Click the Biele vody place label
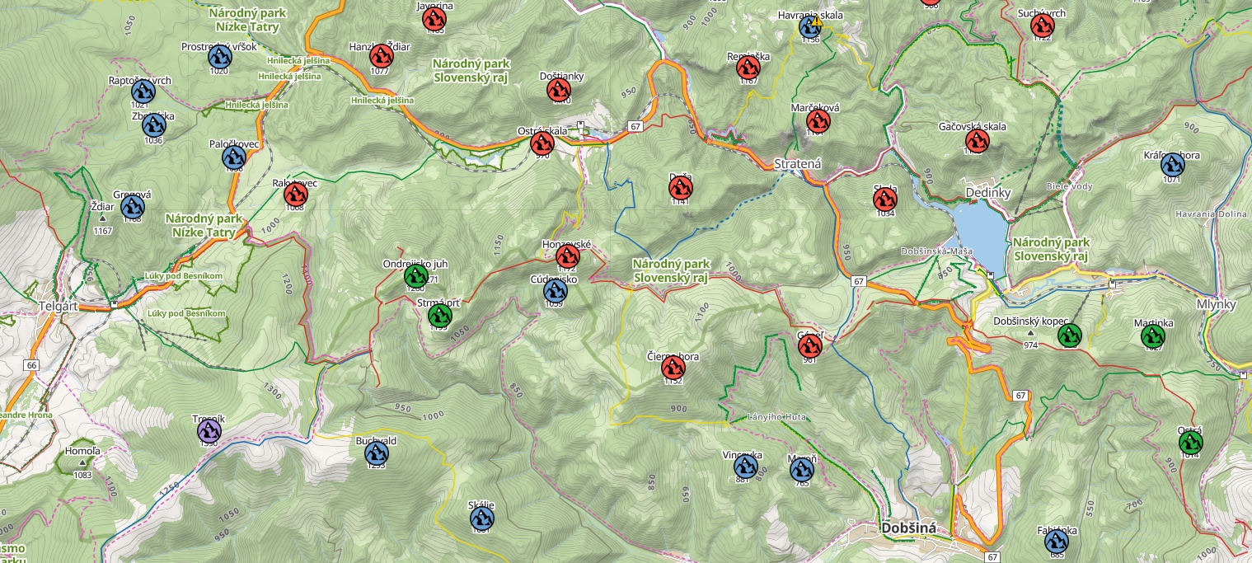1252x563 pixels. [x=1069, y=186]
